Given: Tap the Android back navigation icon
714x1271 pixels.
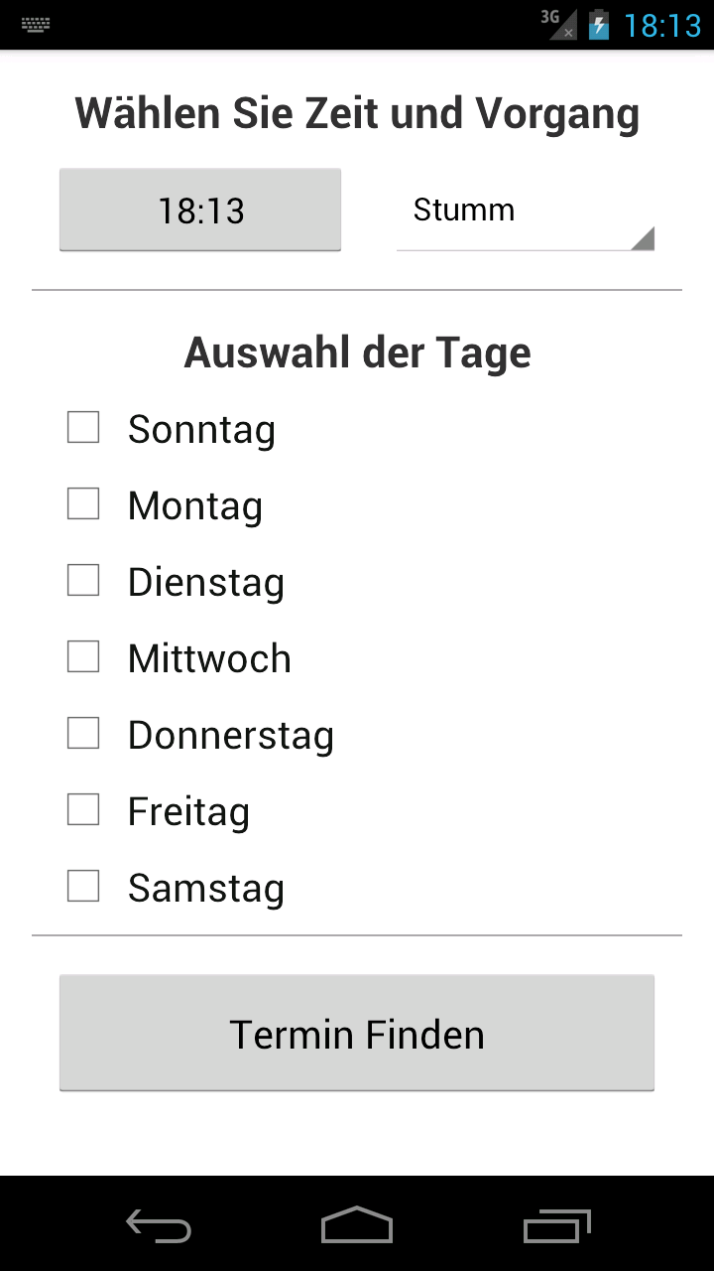Looking at the screenshot, I should tap(159, 1225).
